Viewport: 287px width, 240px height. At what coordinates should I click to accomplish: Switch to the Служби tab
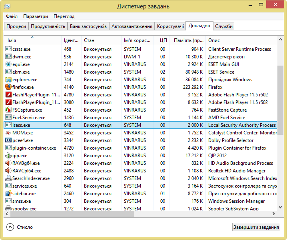(224, 26)
